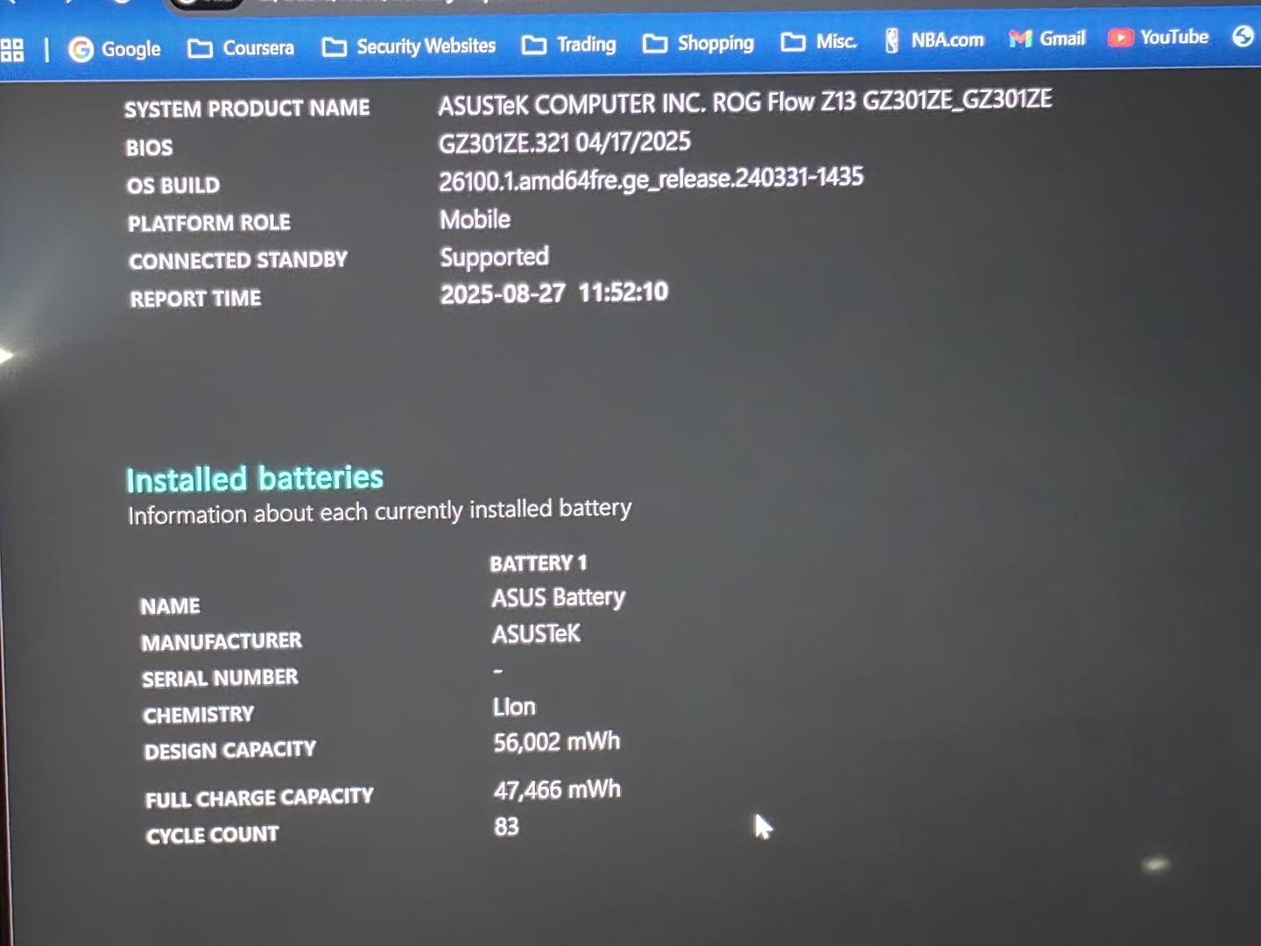This screenshot has height=946, width=1261.
Task: Click the BATTERY 1 column header
Action: point(539,563)
